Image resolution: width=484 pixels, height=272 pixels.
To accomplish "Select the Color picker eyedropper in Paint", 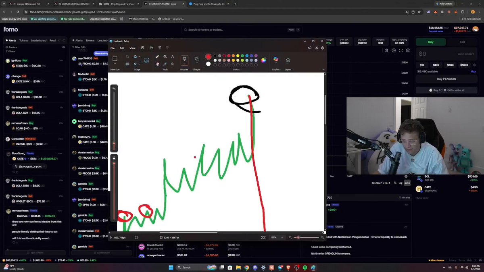I will point(165,64).
